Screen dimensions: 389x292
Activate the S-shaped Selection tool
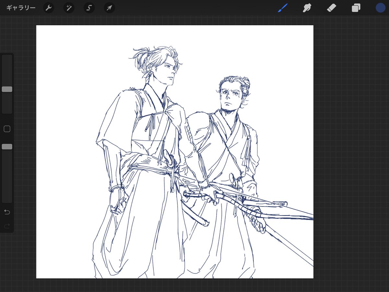pyautogui.click(x=89, y=8)
